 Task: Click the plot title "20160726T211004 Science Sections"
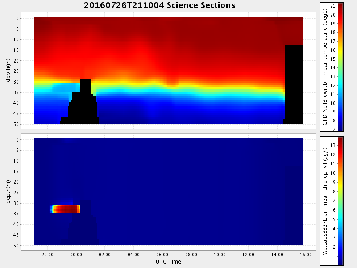coord(159,5)
